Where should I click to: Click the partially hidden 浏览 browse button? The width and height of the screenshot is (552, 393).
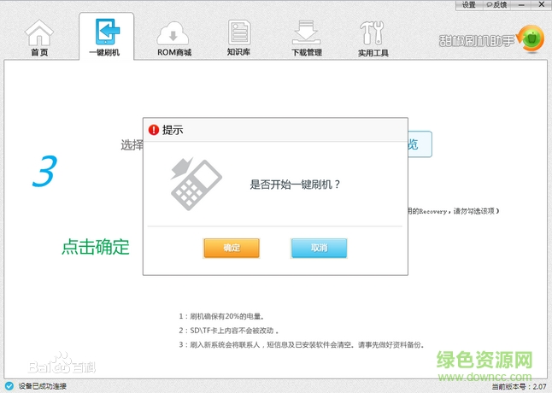[x=420, y=144]
